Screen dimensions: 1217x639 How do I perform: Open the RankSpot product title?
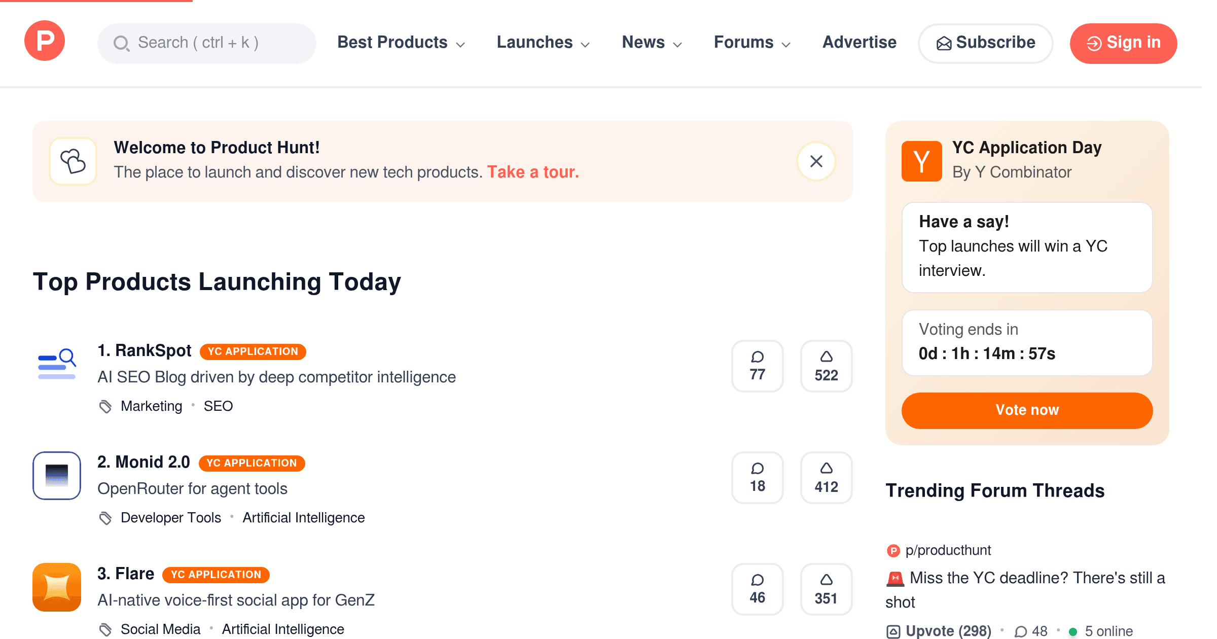coord(145,350)
